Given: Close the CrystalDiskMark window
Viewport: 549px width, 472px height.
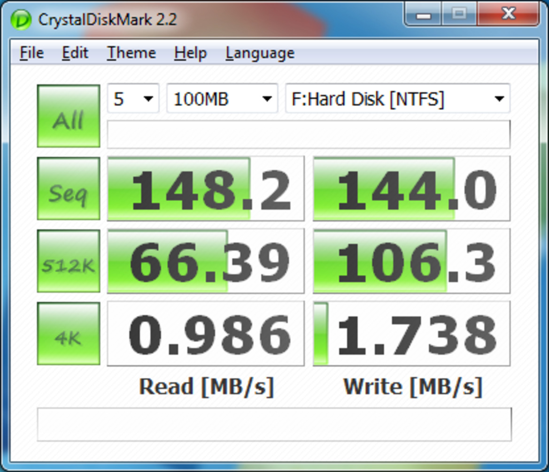Looking at the screenshot, I should [x=508, y=14].
